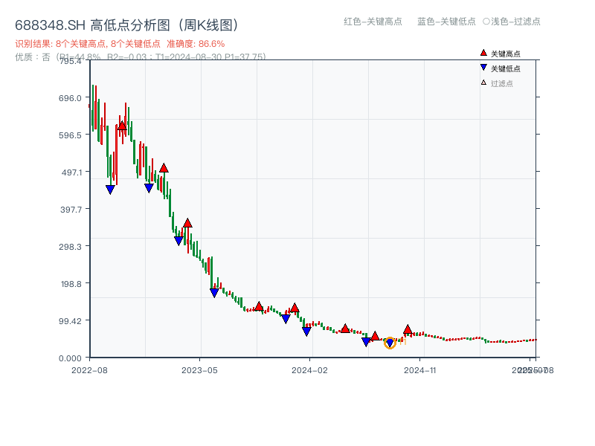Click the red high marker near the 497 level
This screenshot has width=595, height=446.
tap(164, 169)
